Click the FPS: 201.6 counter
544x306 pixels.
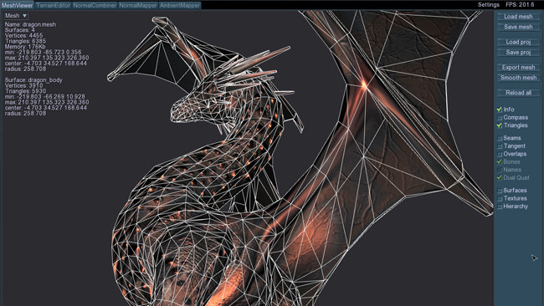520,5
